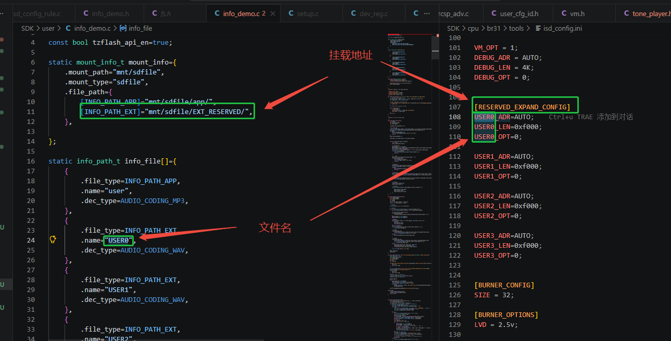Click "USER2_ADR=AUTO;" on line 116
Screen dimensions: 671x341
[504, 196]
